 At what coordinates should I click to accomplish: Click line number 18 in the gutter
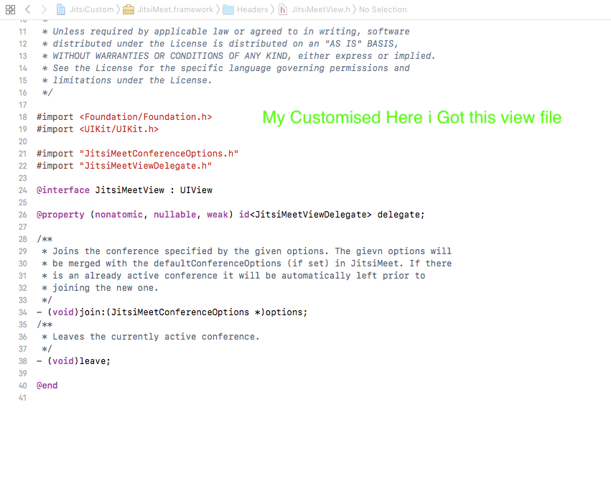22,116
